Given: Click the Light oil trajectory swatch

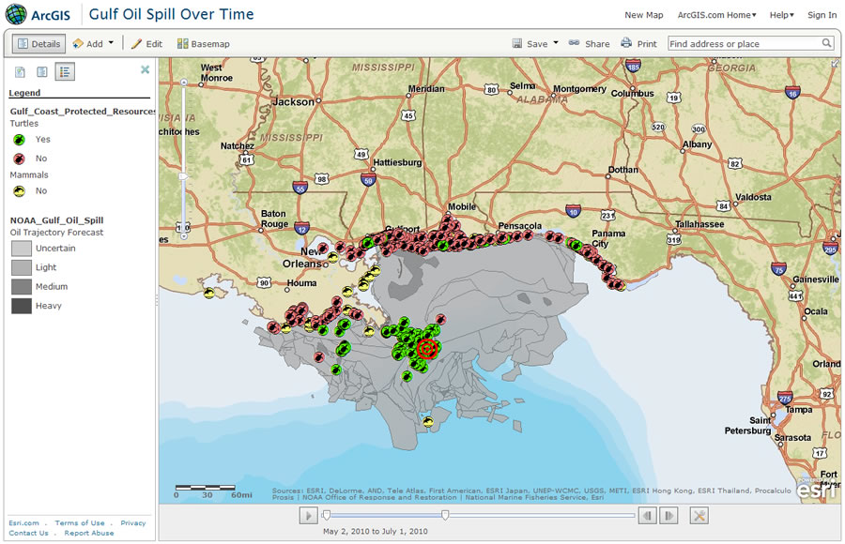Looking at the screenshot, I should tap(22, 267).
